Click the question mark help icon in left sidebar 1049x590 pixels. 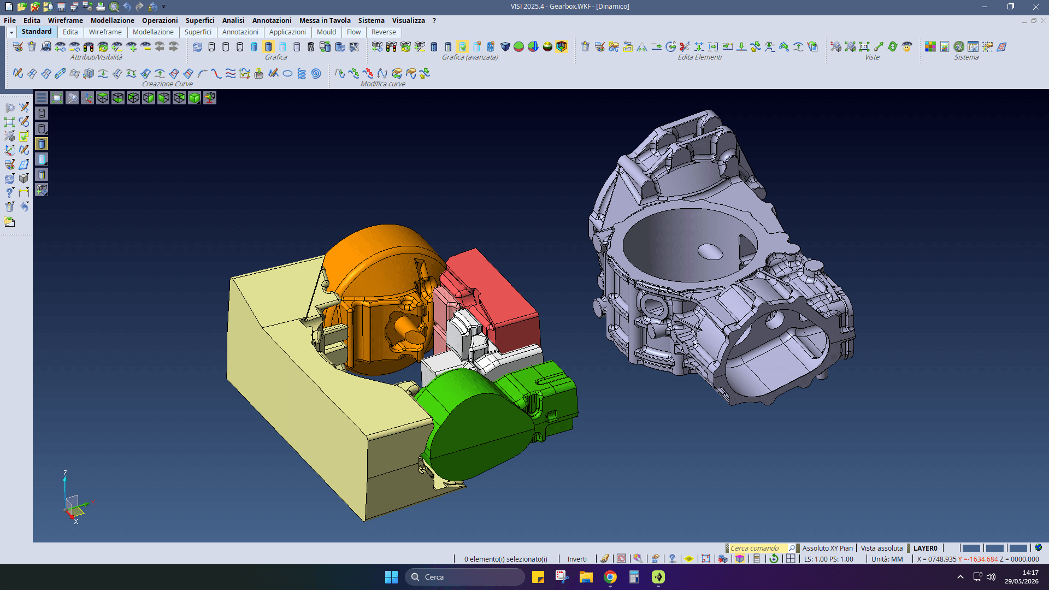(9, 192)
